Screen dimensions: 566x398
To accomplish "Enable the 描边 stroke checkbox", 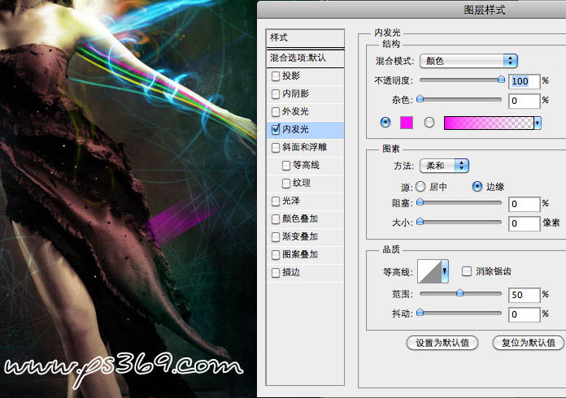I will (x=276, y=273).
